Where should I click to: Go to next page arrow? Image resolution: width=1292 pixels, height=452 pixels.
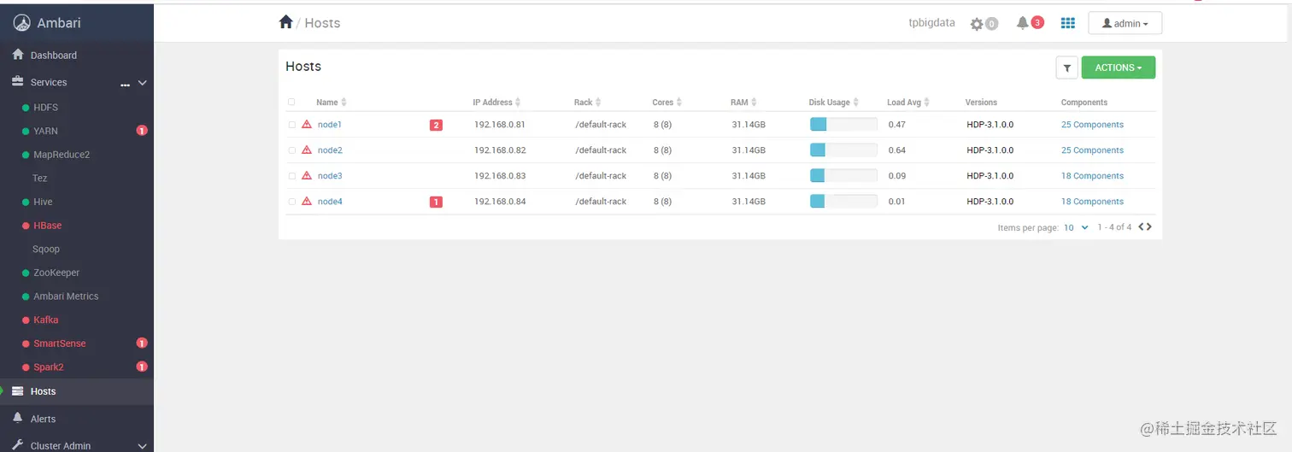pyautogui.click(x=1149, y=226)
